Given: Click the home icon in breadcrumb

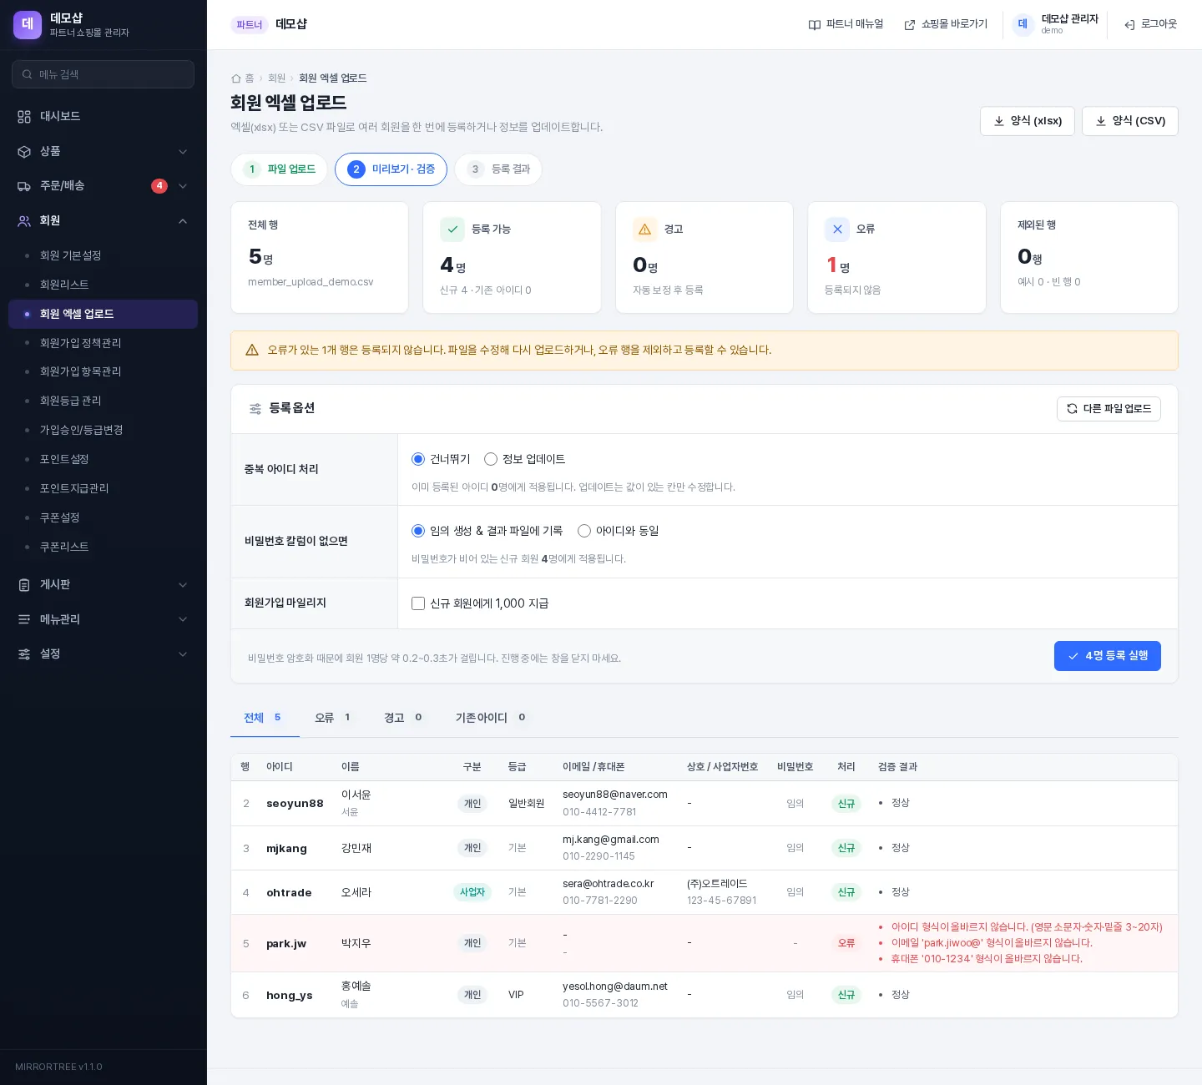Looking at the screenshot, I should pos(236,78).
